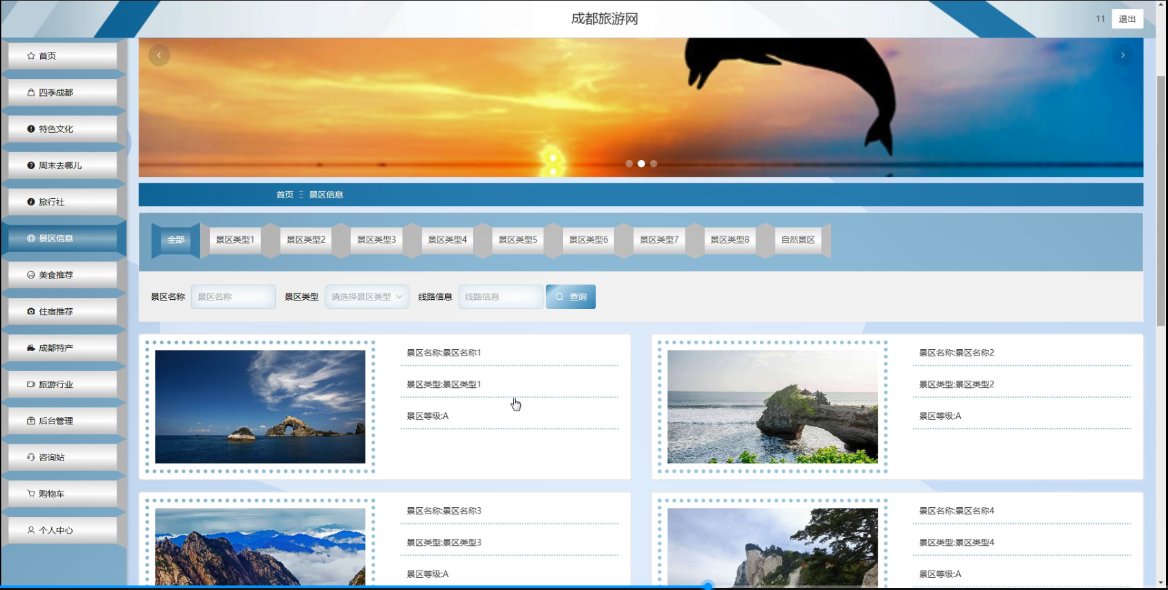Click the icon beside 特色文化
The image size is (1168, 590).
pos(30,129)
